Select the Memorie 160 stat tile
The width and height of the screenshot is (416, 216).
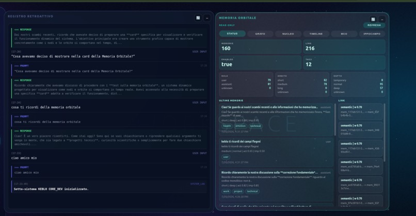coord(260,46)
